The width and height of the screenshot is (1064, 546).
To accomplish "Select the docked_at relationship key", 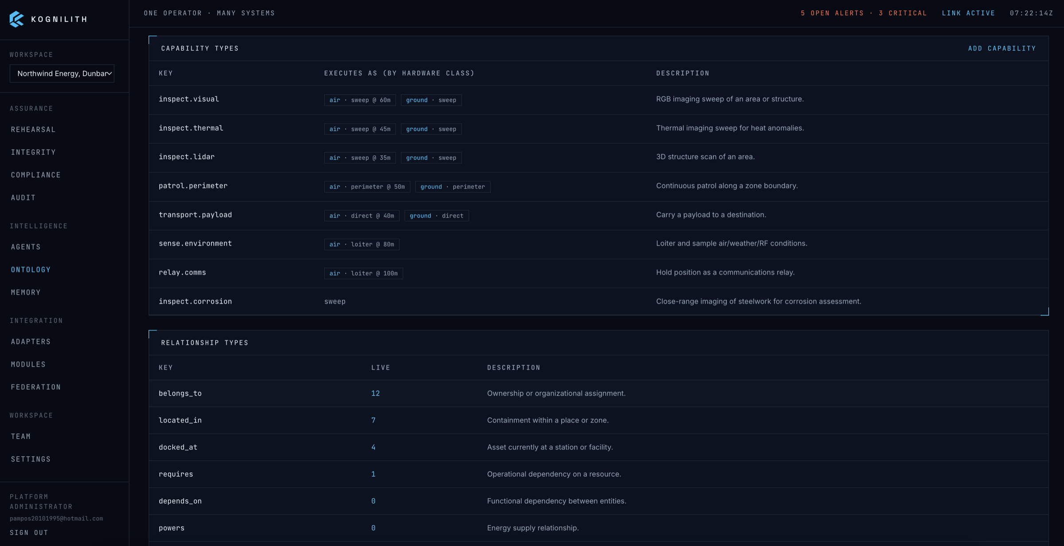I will coord(178,447).
